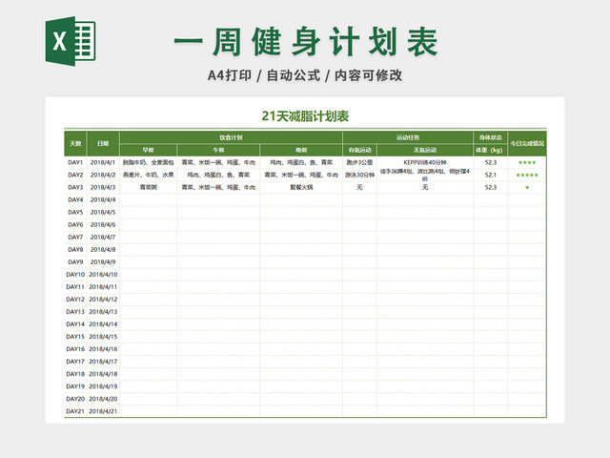Select DAY3 breakfast cell 青菜粥
The height and width of the screenshot is (458, 610).
(x=149, y=187)
